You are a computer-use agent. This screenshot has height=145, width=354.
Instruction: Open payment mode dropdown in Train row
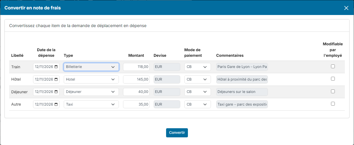pyautogui.click(x=197, y=67)
